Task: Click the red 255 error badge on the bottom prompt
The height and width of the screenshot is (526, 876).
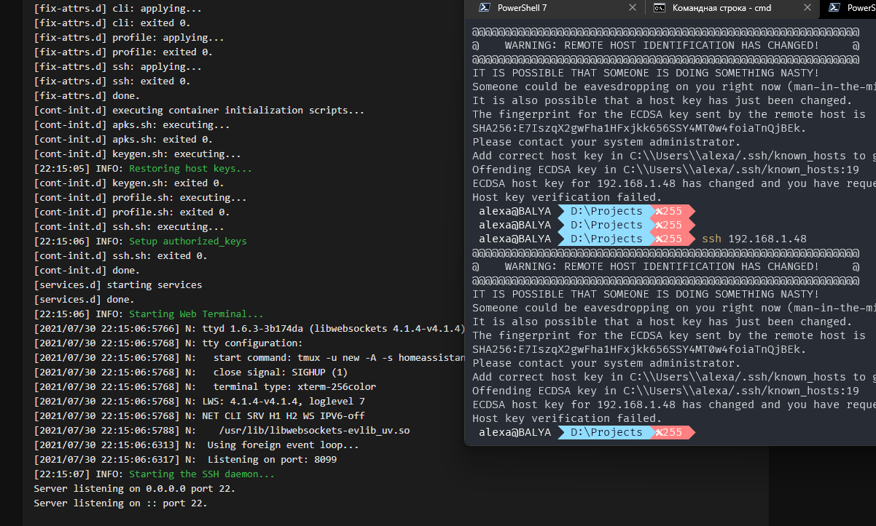Action: 670,433
